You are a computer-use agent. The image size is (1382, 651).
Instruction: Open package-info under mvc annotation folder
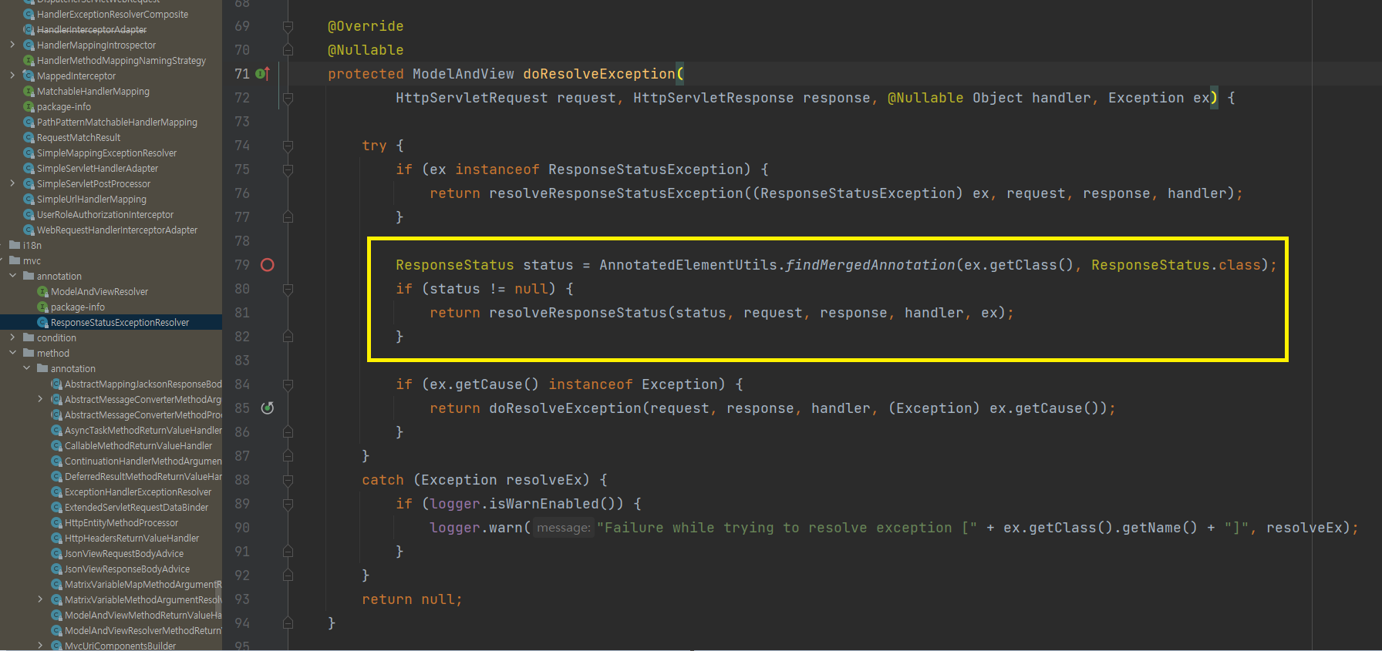pyautogui.click(x=78, y=307)
